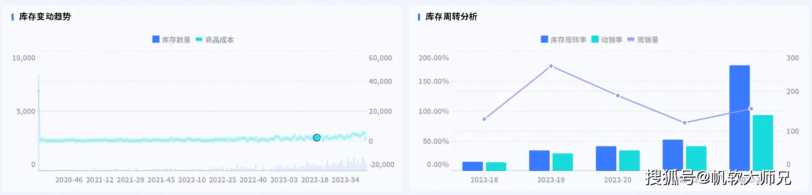Toggle the 动销率 legend item
The image size is (812, 195).
607,40
